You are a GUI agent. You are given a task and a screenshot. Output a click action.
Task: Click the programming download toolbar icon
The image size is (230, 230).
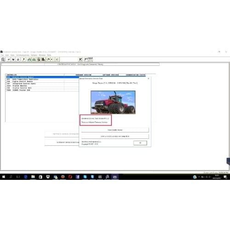[43, 59]
